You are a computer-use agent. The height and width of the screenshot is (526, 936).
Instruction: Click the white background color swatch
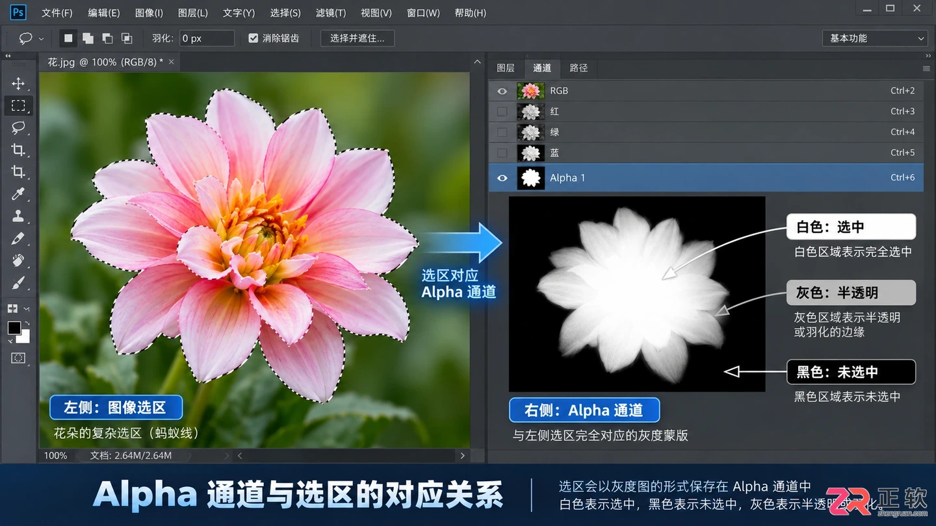(25, 338)
